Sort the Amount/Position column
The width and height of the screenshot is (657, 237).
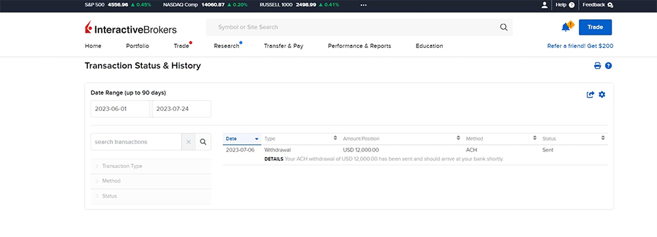pyautogui.click(x=459, y=138)
